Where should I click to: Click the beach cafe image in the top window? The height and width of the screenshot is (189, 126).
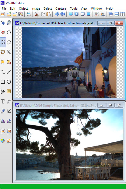(x=69, y=62)
